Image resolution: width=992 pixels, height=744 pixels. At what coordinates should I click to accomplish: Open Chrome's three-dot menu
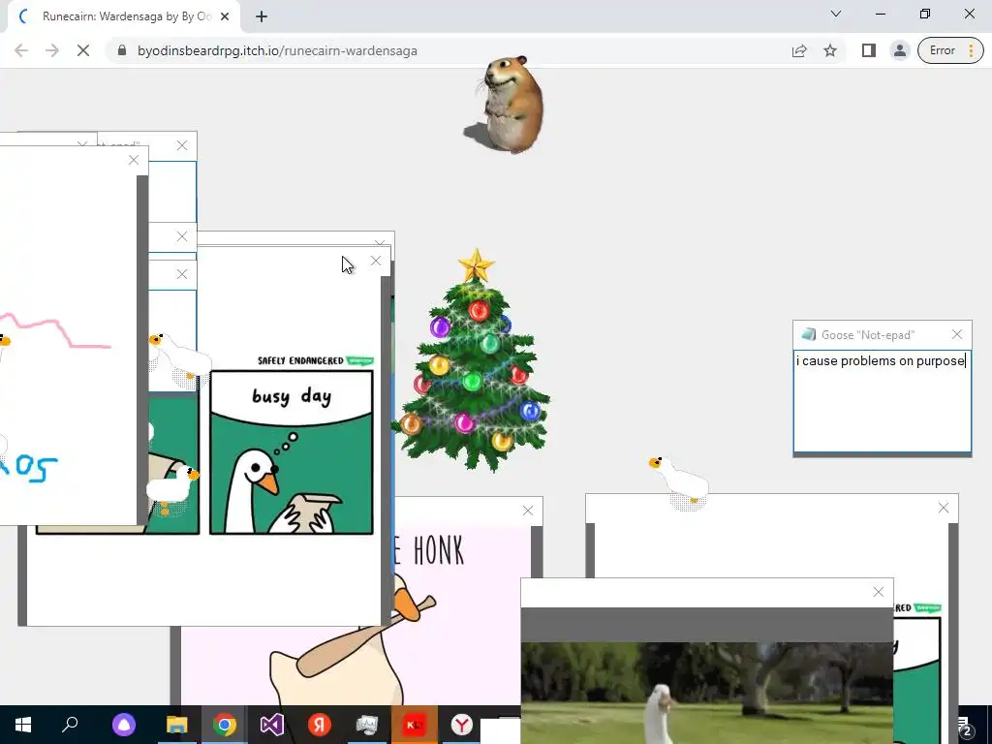(971, 50)
